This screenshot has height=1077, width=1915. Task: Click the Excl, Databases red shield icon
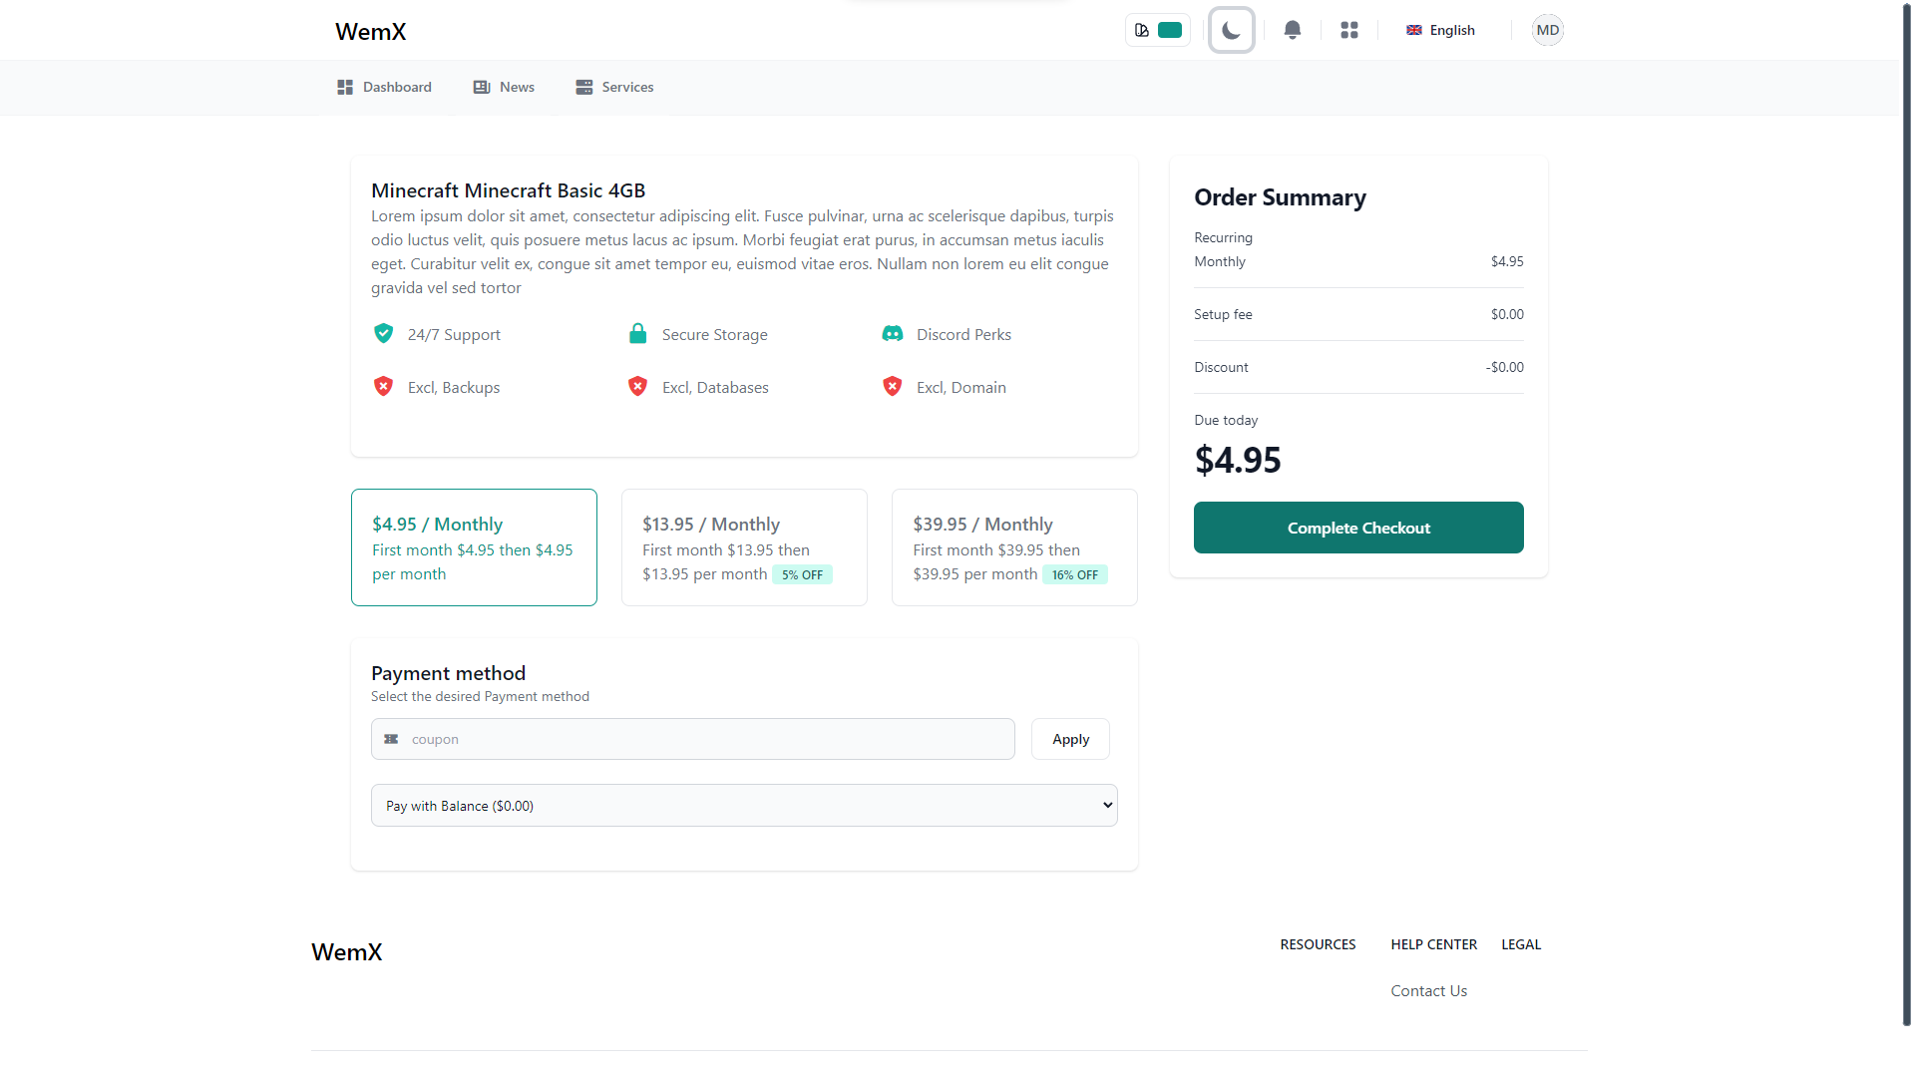click(638, 386)
